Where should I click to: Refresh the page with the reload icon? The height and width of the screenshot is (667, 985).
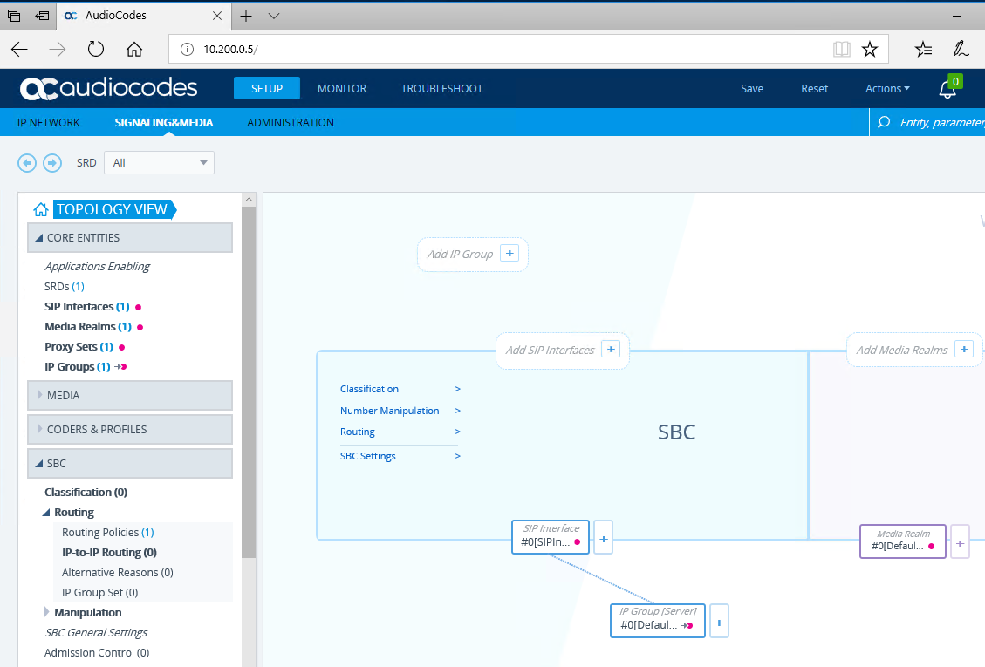(95, 49)
